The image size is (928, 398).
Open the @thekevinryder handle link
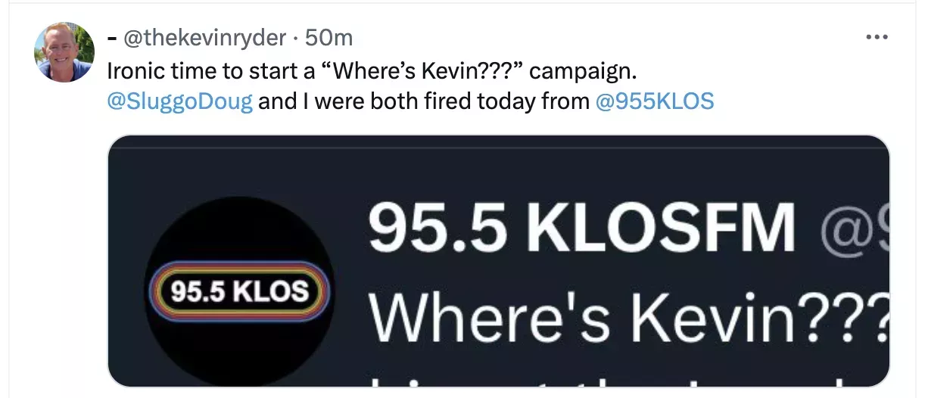(x=205, y=38)
